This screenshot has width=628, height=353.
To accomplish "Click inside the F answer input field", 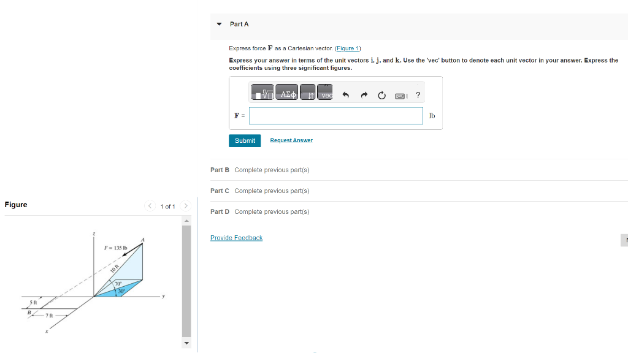I will tap(335, 115).
